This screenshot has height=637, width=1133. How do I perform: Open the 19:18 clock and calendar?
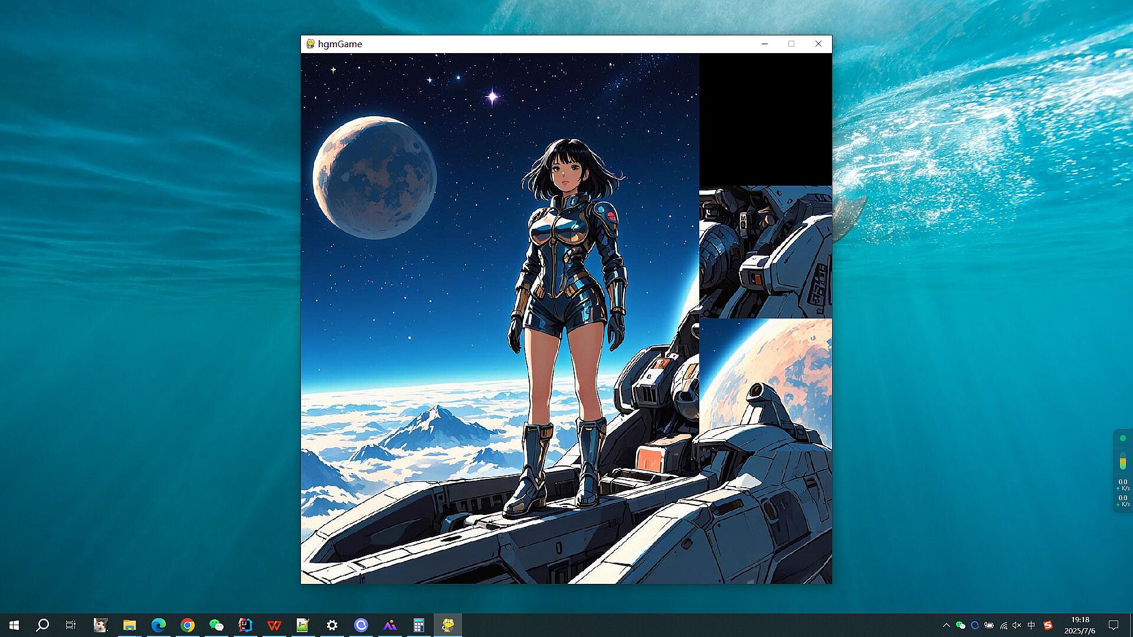point(1080,625)
